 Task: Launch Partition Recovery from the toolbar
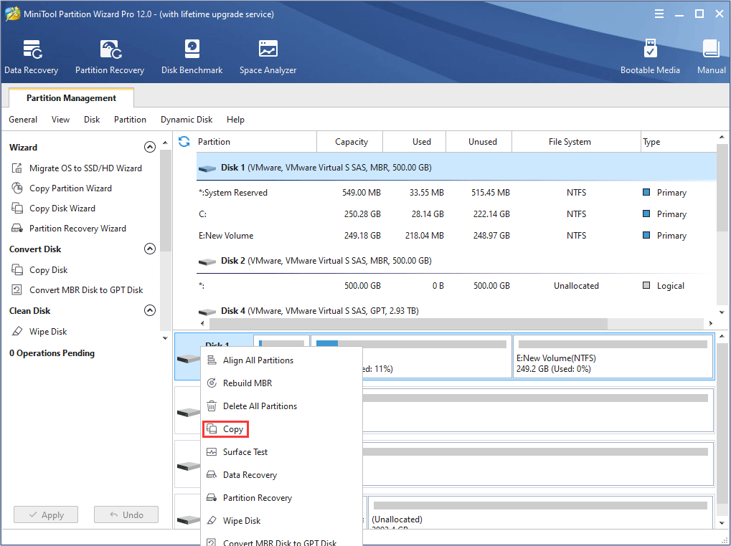pos(110,57)
